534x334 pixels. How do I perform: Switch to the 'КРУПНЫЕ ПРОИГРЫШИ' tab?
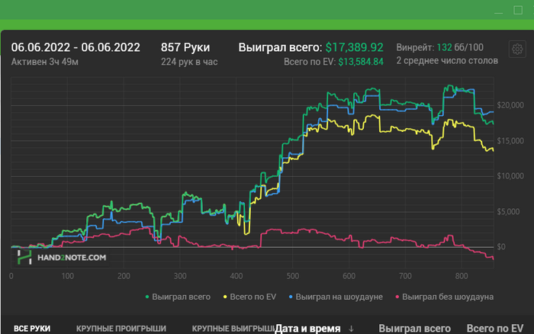(121, 329)
